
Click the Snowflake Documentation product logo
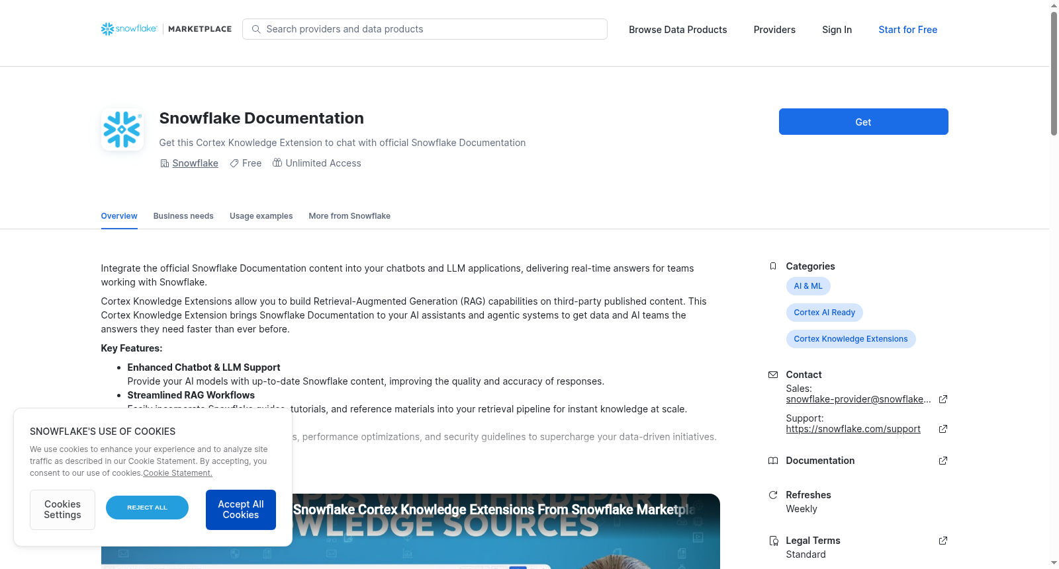point(122,130)
